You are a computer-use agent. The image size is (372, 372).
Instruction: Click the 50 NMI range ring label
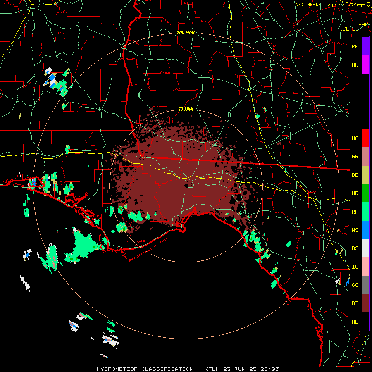pos(186,109)
